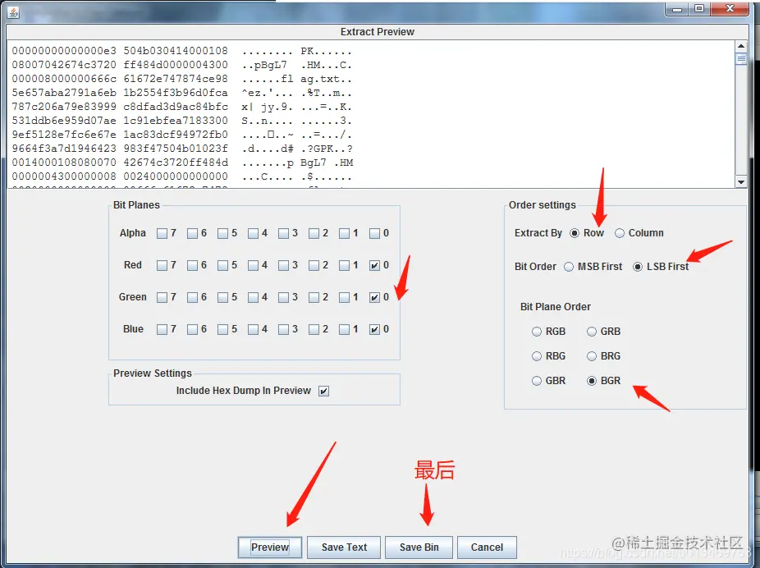Click the Java application icon in title bar
This screenshot has height=568, width=760.
pyautogui.click(x=13, y=11)
